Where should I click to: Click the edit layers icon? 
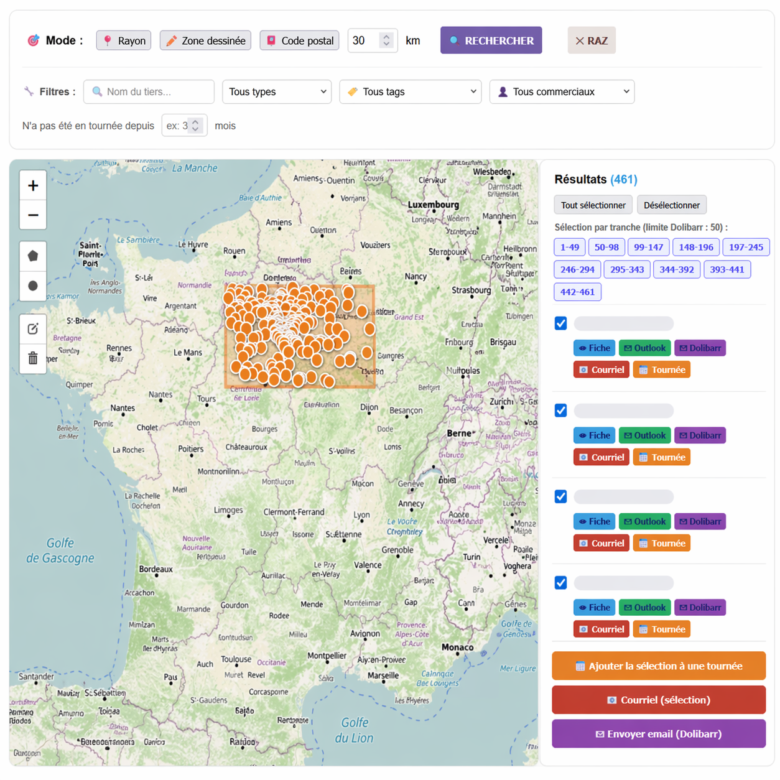33,328
